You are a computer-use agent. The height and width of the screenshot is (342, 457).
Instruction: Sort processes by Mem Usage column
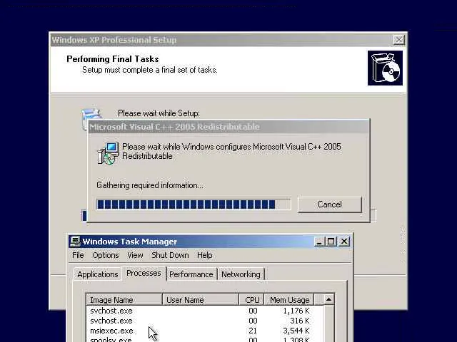click(288, 300)
